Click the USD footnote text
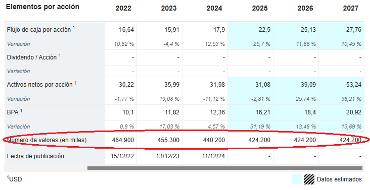370x190 pixels. coord(14,179)
